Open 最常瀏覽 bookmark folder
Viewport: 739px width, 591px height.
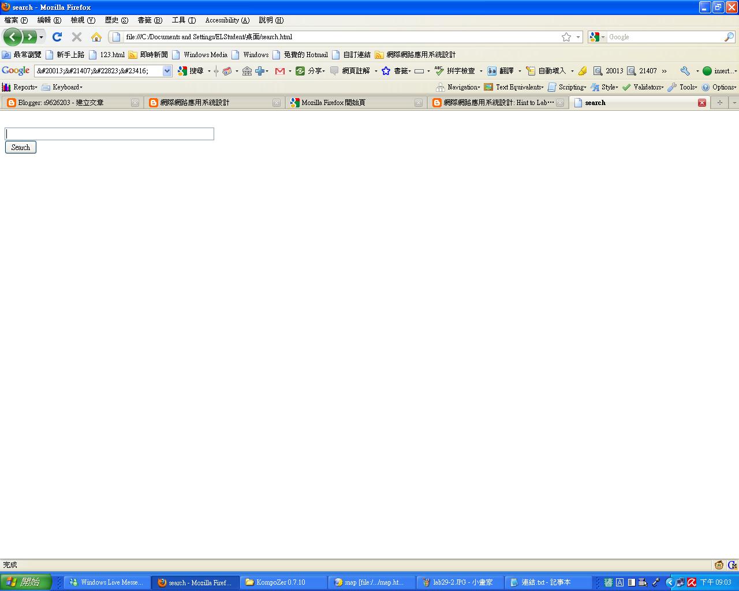pos(22,55)
